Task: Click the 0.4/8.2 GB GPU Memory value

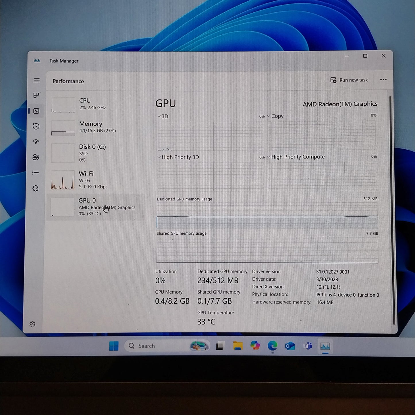Action: coord(172,301)
